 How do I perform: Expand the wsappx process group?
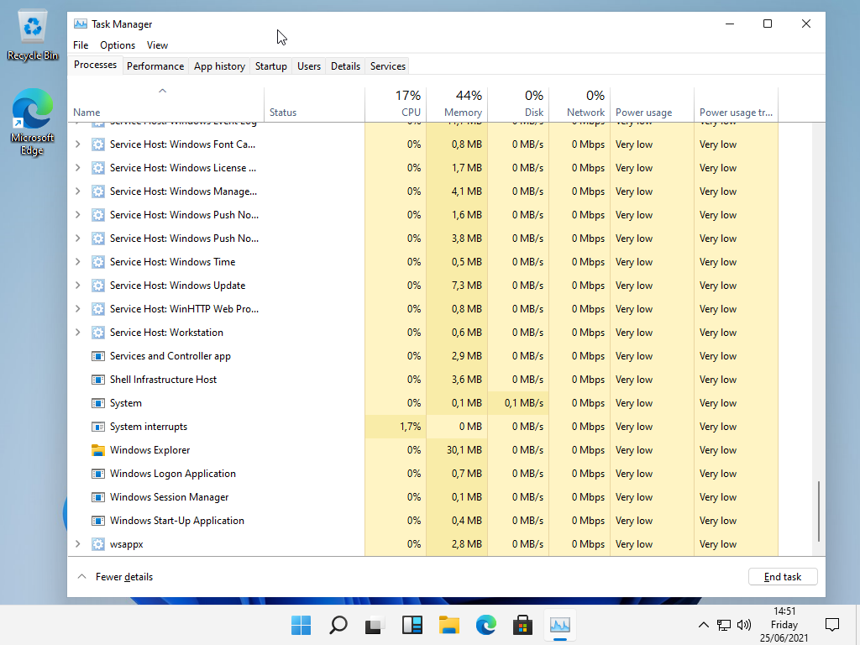pyautogui.click(x=78, y=544)
